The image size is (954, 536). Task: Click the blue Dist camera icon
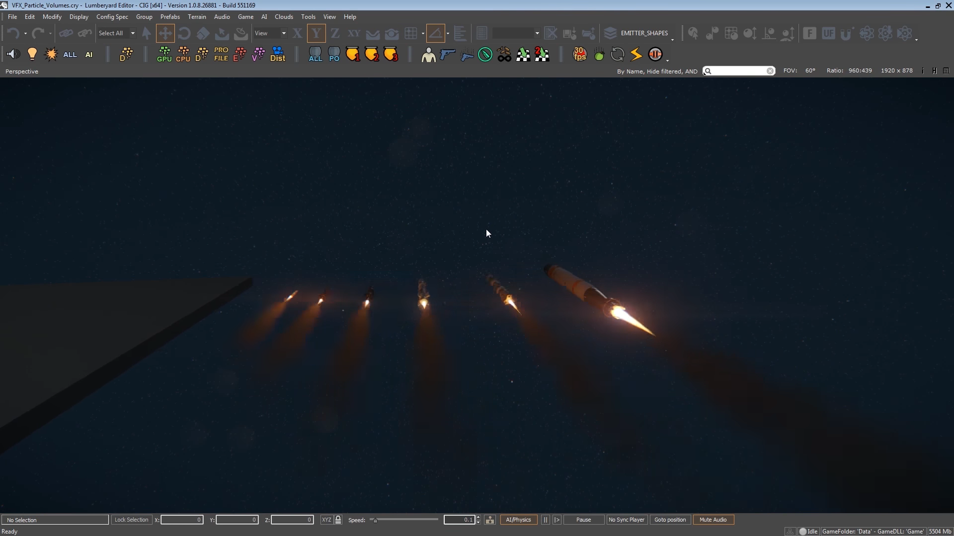[x=278, y=54]
